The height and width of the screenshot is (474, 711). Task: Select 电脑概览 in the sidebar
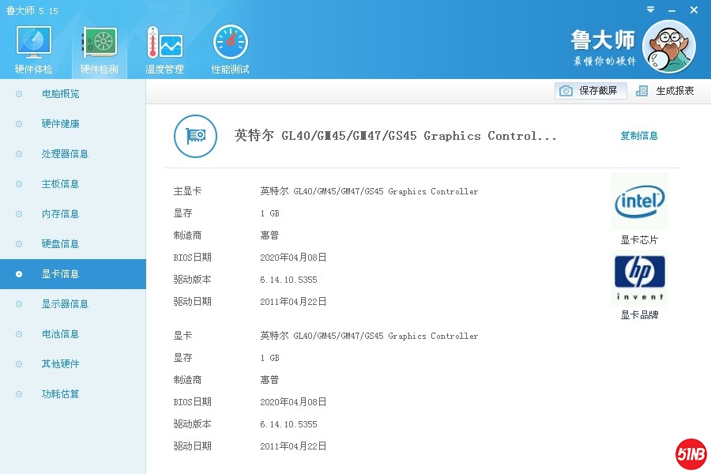click(x=60, y=94)
